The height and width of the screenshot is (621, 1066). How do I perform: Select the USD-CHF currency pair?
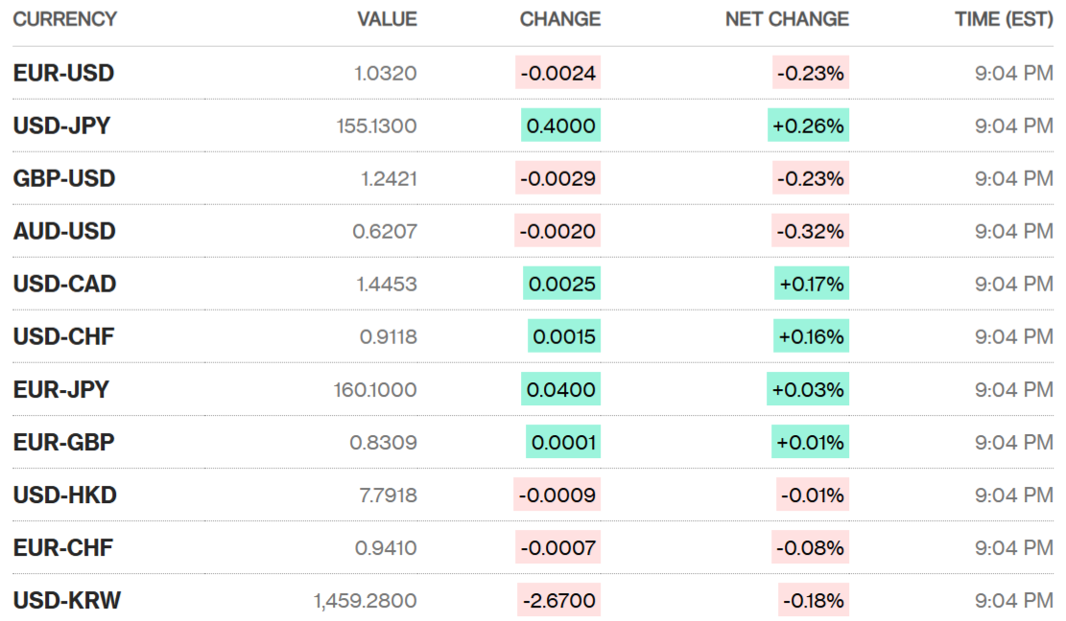[63, 336]
